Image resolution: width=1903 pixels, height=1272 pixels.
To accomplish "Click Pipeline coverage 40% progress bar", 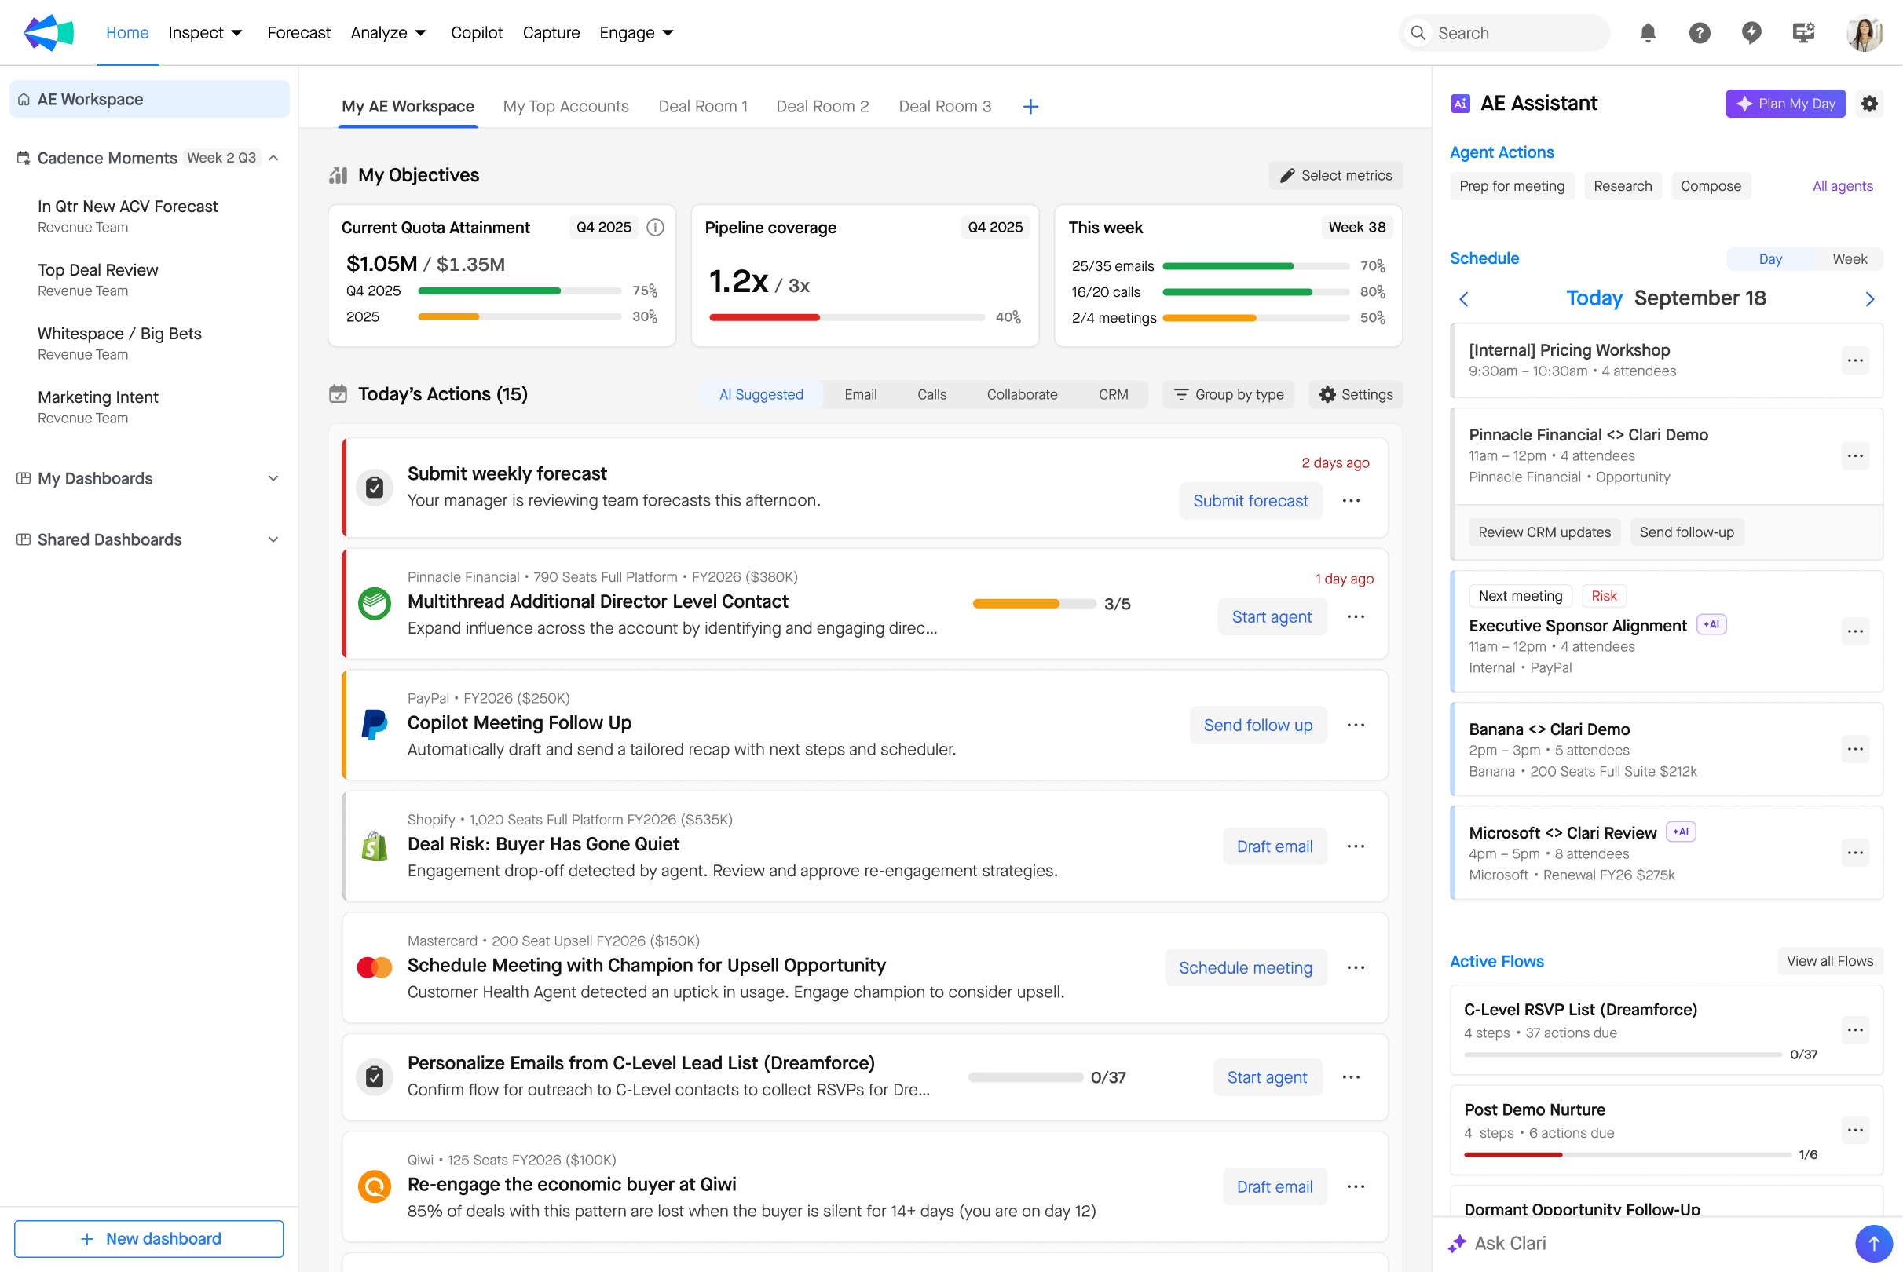I will 847,317.
